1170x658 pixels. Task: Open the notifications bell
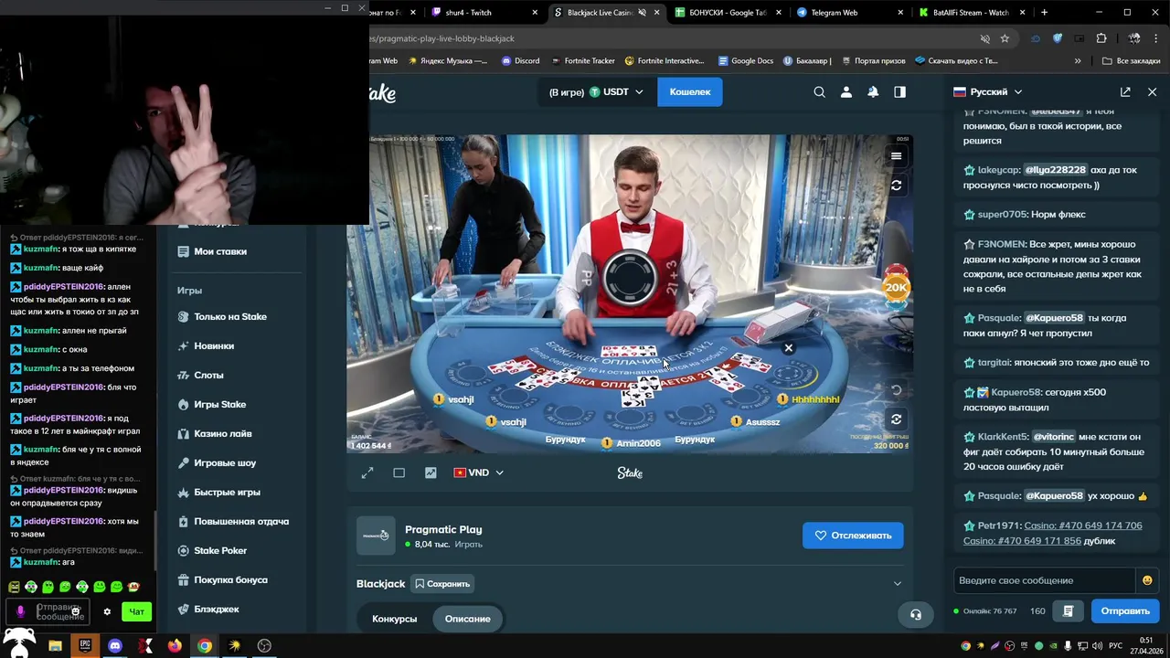(873, 91)
